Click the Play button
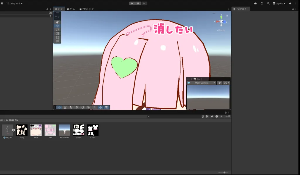Viewport: 300px width, 175px height. click(x=132, y=3)
